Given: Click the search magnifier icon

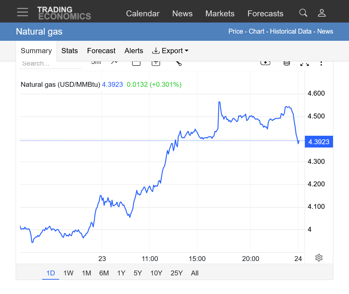Looking at the screenshot, I should (303, 13).
